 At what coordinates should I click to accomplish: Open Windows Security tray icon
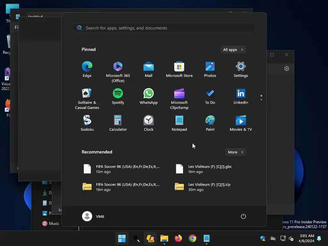click(x=263, y=238)
